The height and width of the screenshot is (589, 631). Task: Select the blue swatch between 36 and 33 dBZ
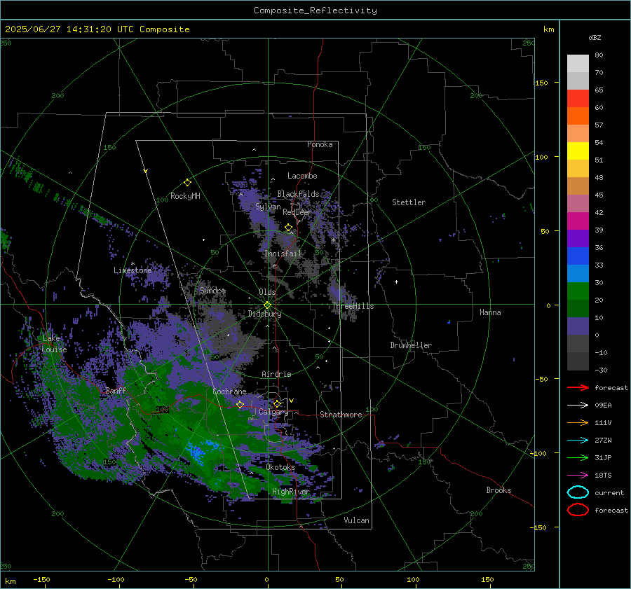tap(578, 256)
